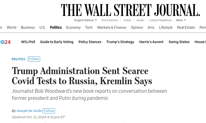The width and height of the screenshot is (206, 123).
Task: Select the Politics nav item
Action: (56, 27)
